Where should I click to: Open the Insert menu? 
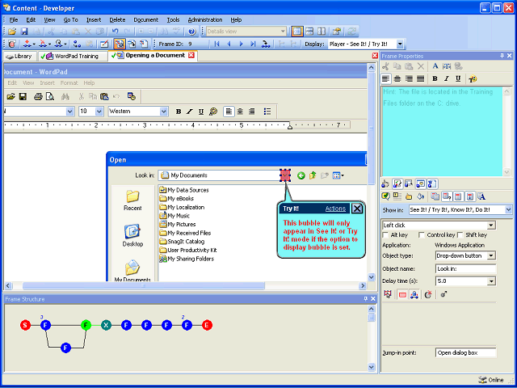[94, 19]
